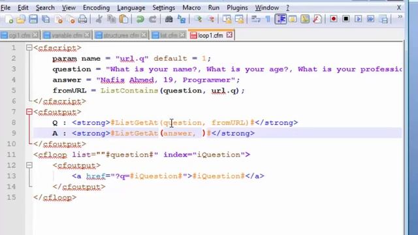The height and width of the screenshot is (235, 418).
Task: Click the Synchronize Vertical Scrolling icon
Action: tap(227, 19)
